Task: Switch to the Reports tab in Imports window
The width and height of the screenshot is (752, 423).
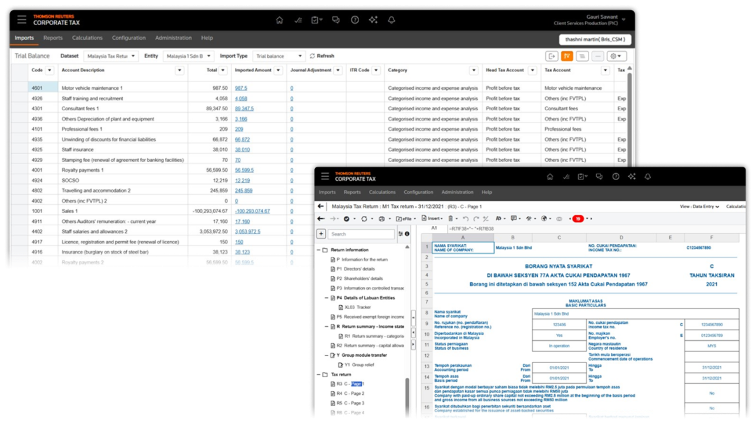Action: click(53, 38)
